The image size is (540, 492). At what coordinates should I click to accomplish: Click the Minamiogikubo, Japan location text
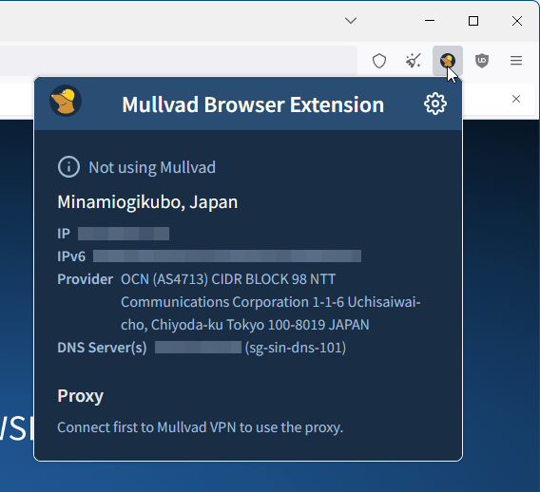pos(147,202)
